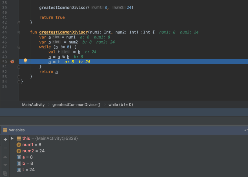Click the restore layout icon in Variables header

click(246, 130)
